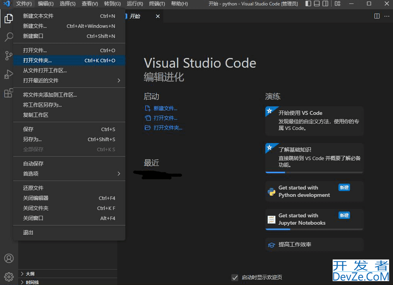
Task: Open the Source Control icon
Action: click(9, 55)
